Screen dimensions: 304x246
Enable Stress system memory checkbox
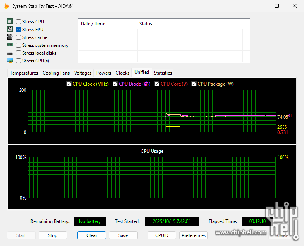[19, 45]
